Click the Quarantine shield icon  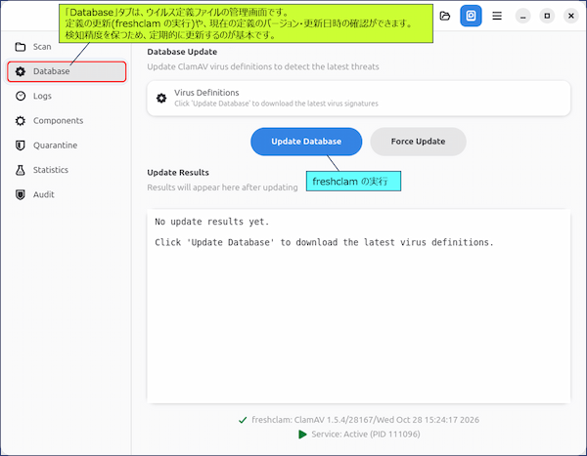21,145
